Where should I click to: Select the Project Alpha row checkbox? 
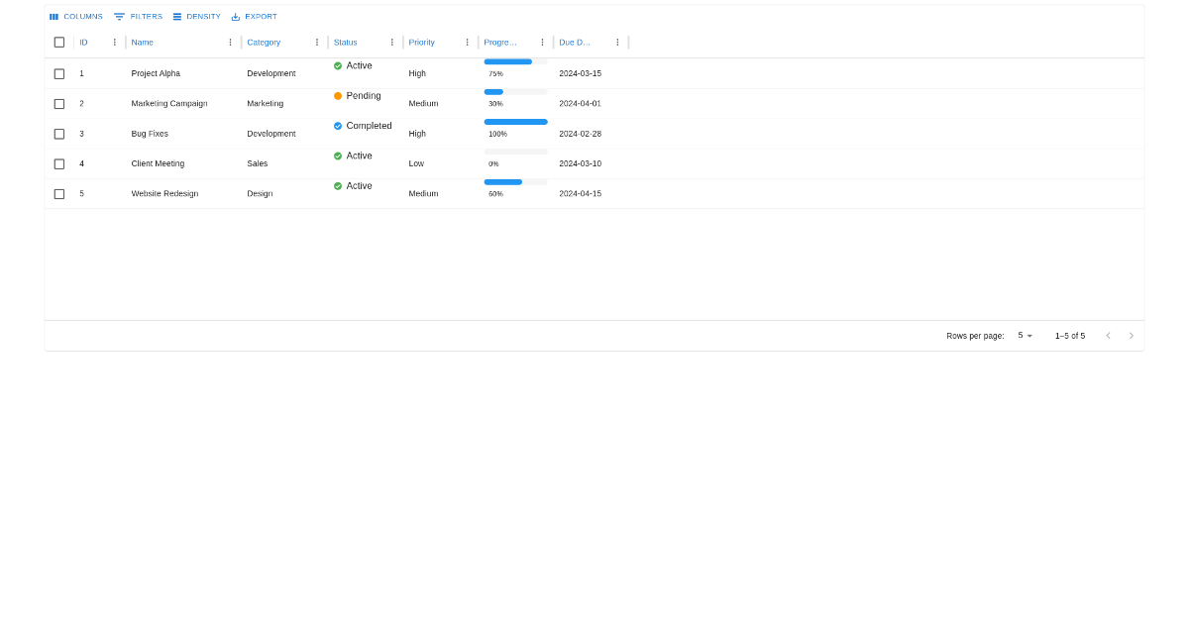coord(59,74)
